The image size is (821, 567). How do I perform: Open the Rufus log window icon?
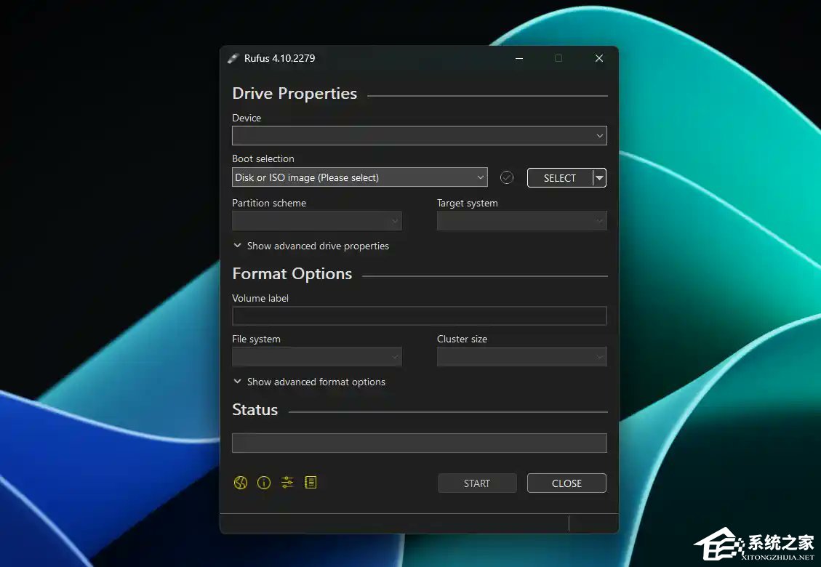pyautogui.click(x=311, y=482)
